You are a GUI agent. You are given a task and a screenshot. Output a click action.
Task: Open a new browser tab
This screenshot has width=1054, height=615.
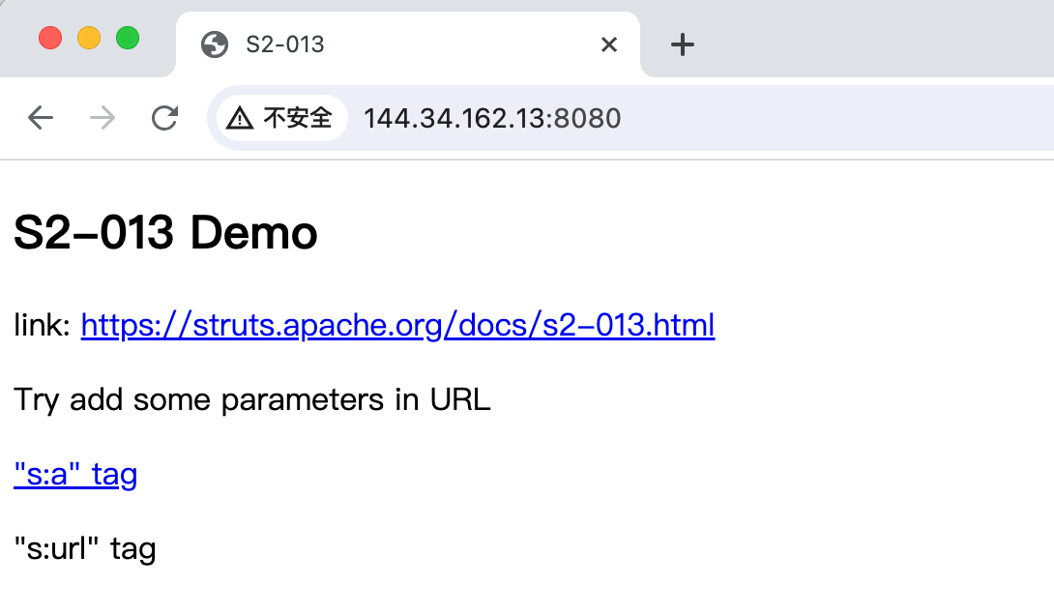683,44
